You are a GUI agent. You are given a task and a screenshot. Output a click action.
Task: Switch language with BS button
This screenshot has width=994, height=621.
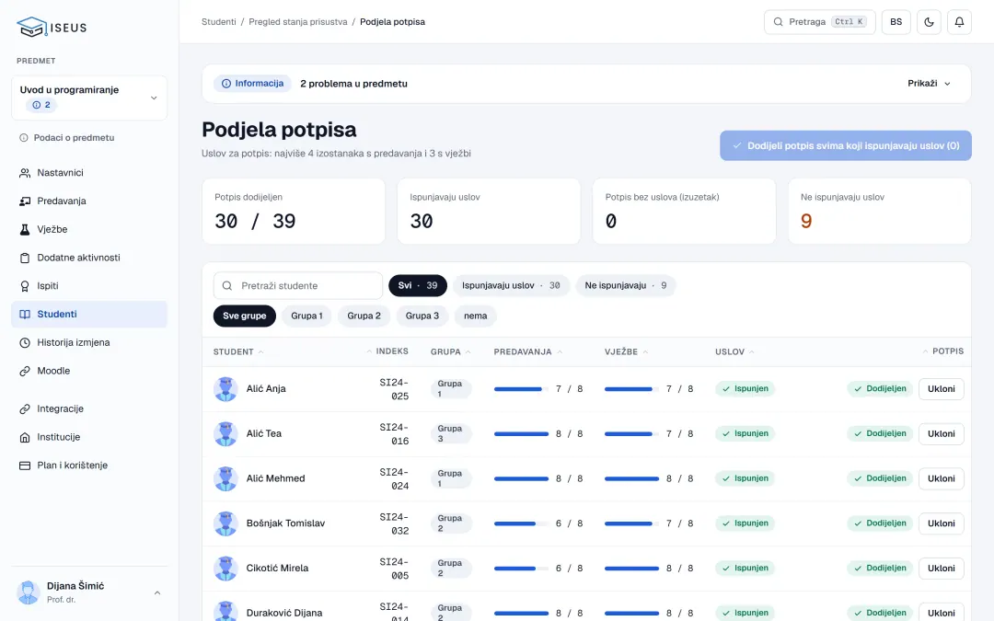[896, 21]
